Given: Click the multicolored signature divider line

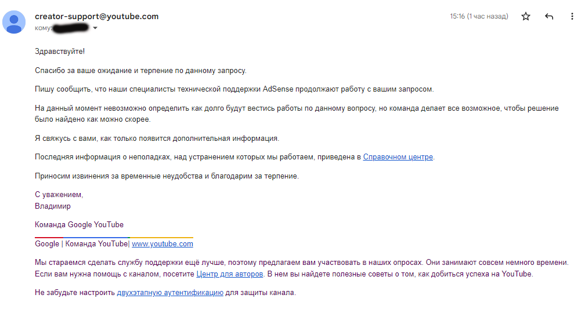Looking at the screenshot, I should (x=114, y=237).
